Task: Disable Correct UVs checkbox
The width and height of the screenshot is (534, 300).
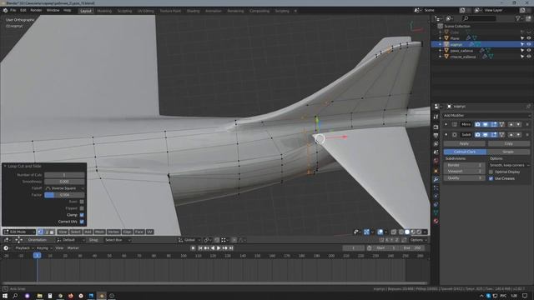Action: pos(82,222)
